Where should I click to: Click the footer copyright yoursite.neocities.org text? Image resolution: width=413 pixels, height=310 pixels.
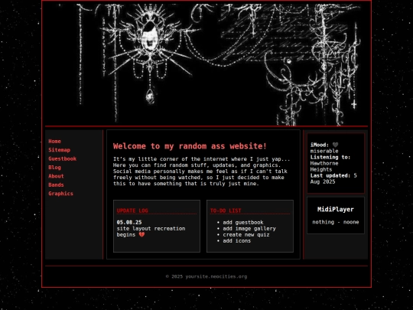(206, 276)
